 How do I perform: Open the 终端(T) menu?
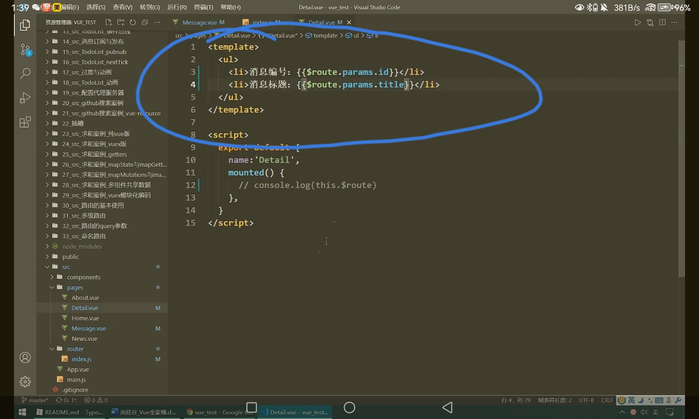pyautogui.click(x=203, y=7)
